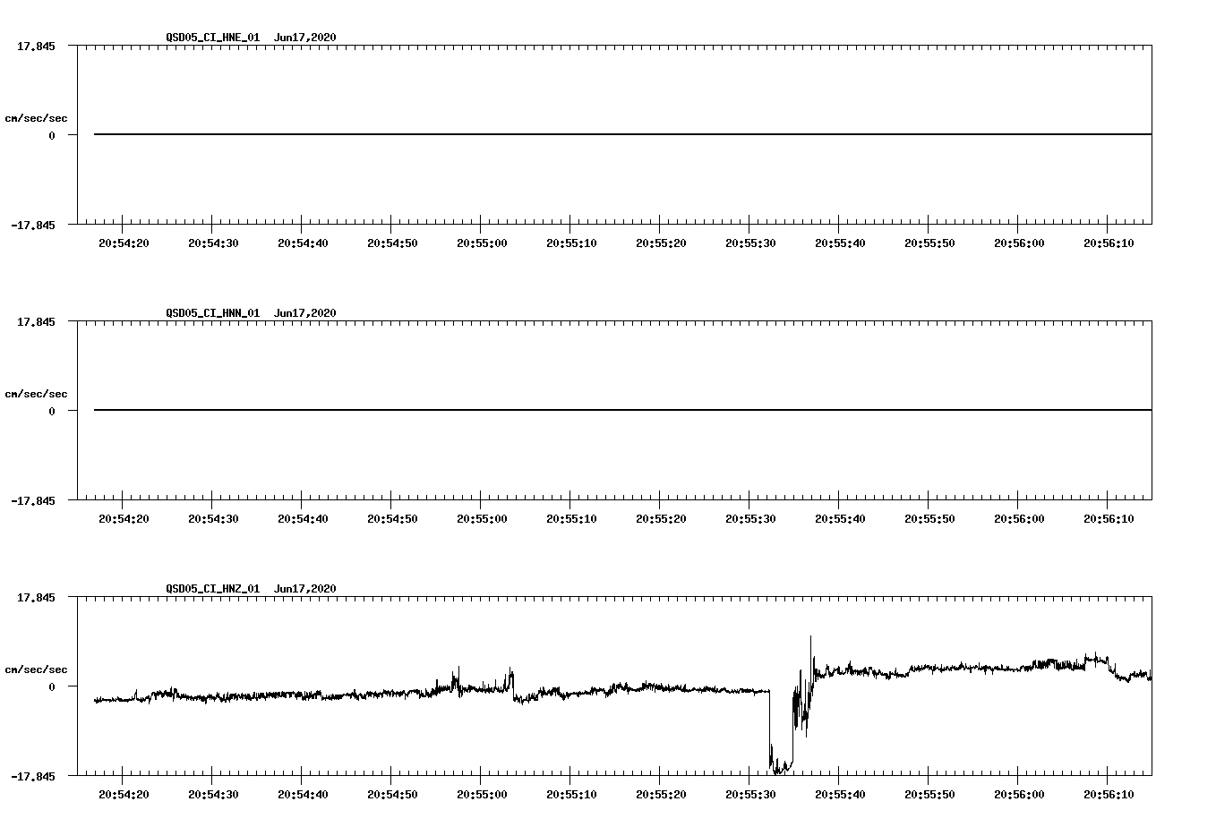This screenshot has width=1216, height=827.
Task: Click the 20:55:30 time label under HNZ plot
Action: pos(750,794)
